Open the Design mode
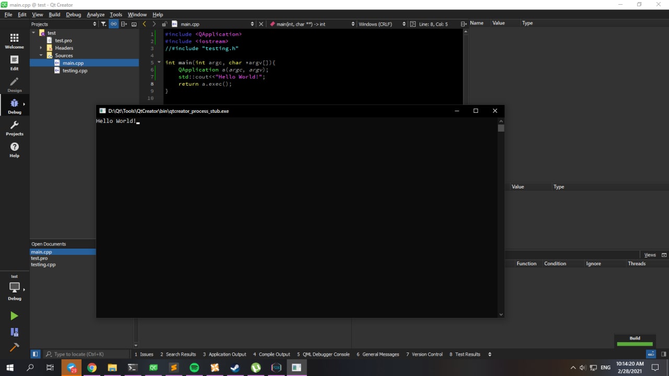This screenshot has height=376, width=669. pos(14,85)
